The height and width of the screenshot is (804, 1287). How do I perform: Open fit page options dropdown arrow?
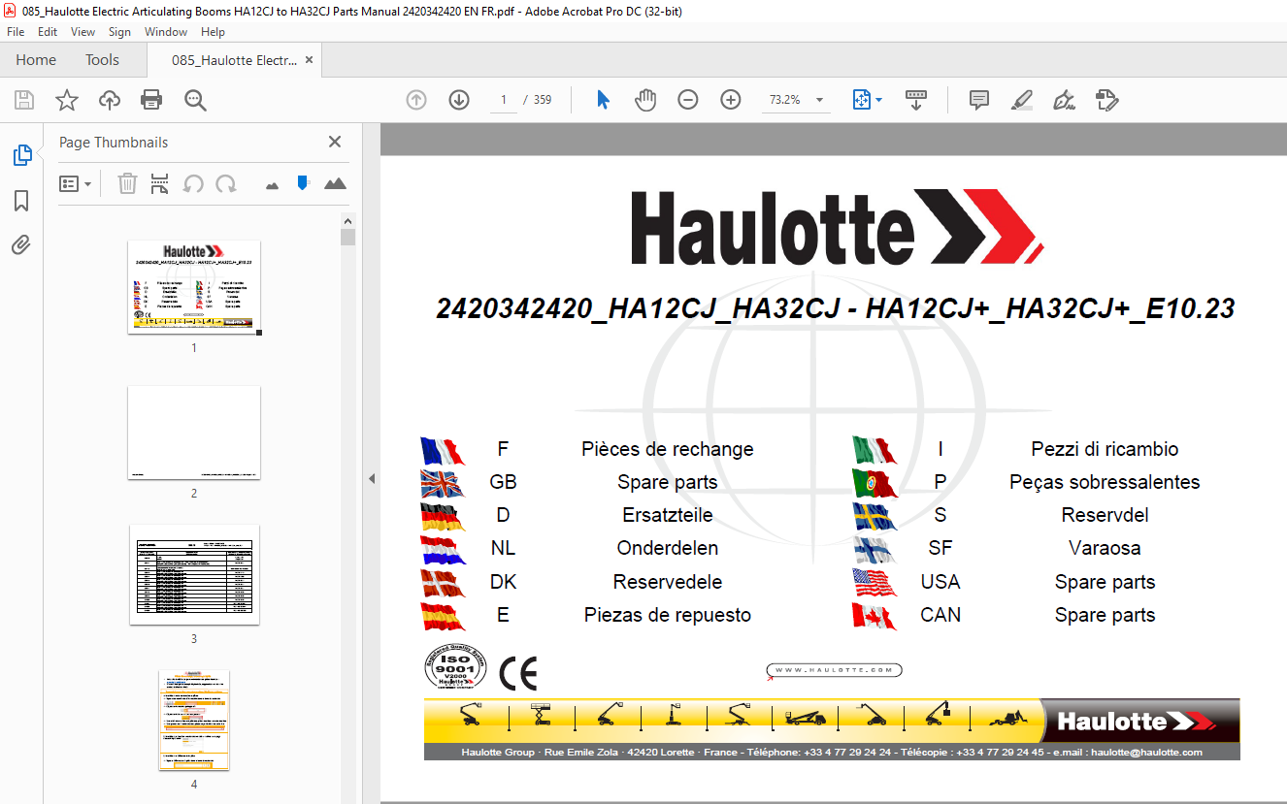(879, 100)
